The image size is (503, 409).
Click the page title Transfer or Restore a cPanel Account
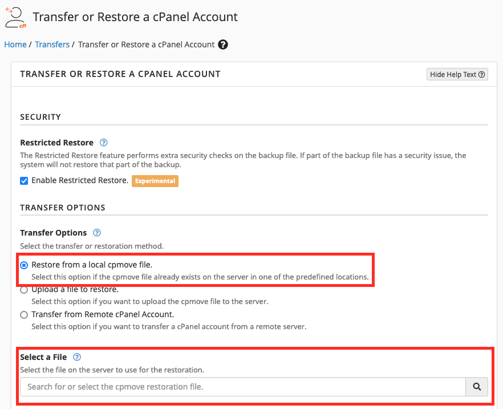click(x=135, y=17)
